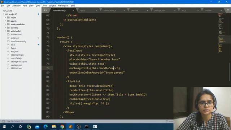Navigate to the next tab with the right arrow

[x=46, y=10]
